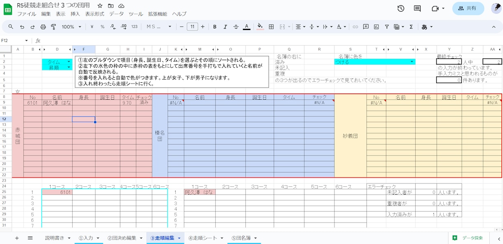Select the paint format tool
The image size is (503, 244).
coord(54,27)
